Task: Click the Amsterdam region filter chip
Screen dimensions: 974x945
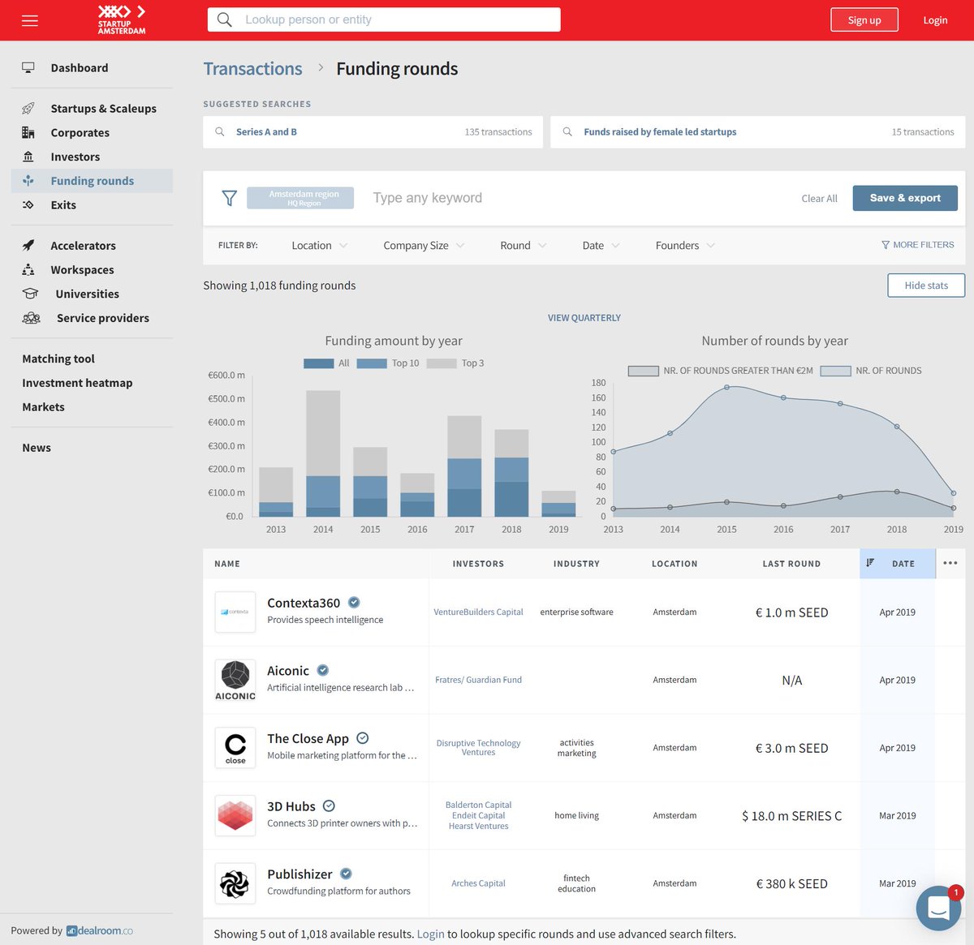Action: coord(300,198)
